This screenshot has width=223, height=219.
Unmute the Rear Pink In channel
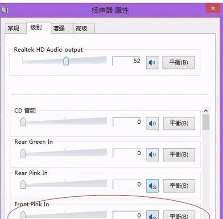coord(153,186)
